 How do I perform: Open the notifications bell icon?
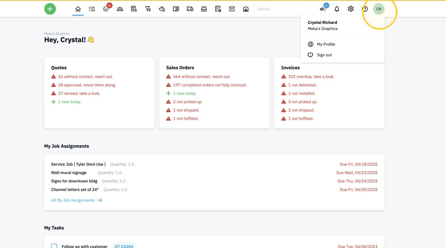click(337, 9)
